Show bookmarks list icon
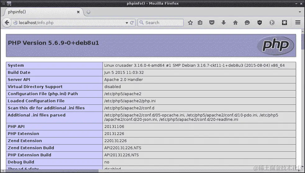Viewport: 305px width, 173px height. tap(200, 23)
